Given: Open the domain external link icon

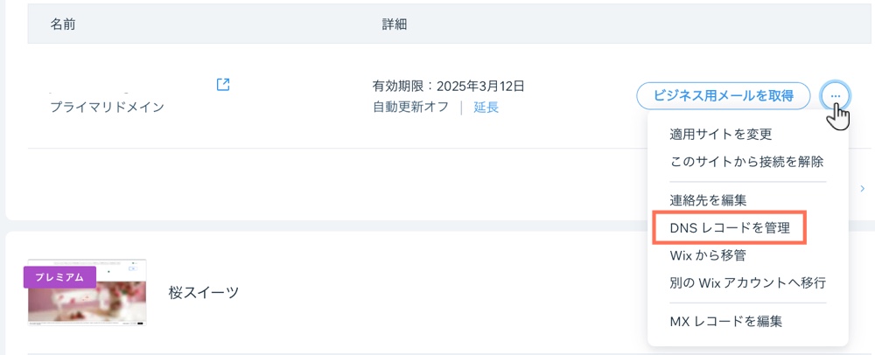Looking at the screenshot, I should pos(223,85).
